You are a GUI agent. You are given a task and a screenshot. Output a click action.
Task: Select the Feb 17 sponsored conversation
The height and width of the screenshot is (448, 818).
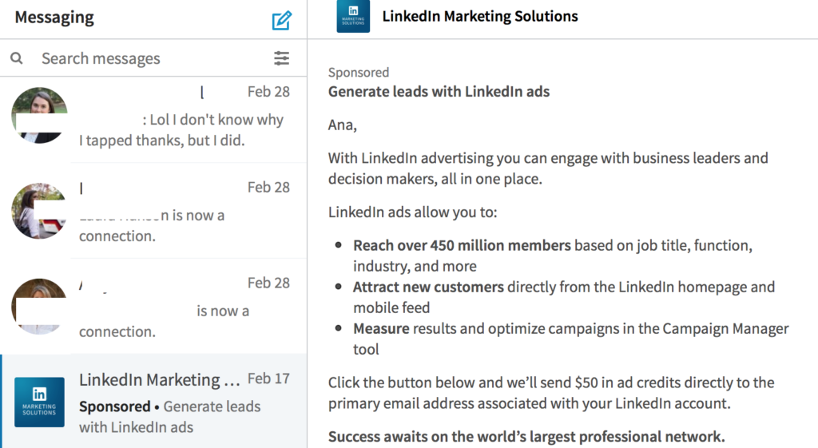point(153,401)
